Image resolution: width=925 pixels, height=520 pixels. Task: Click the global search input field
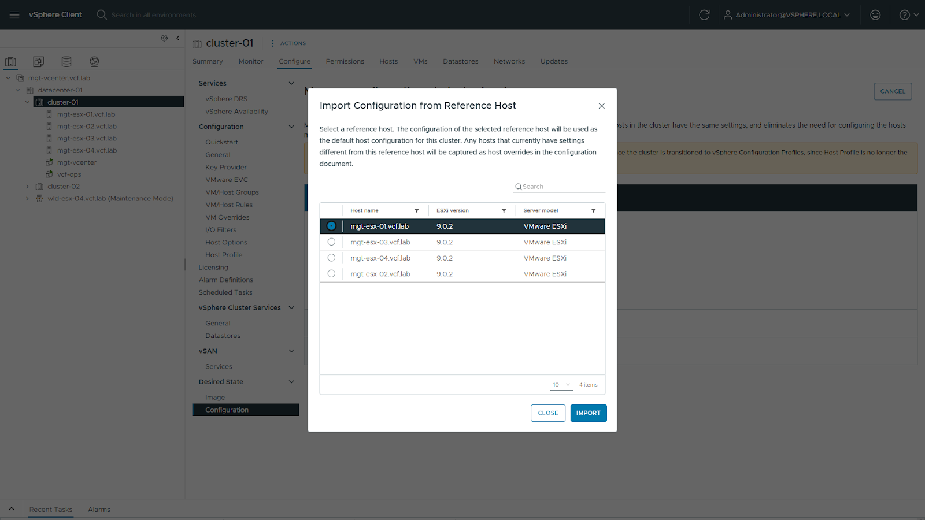(154, 15)
